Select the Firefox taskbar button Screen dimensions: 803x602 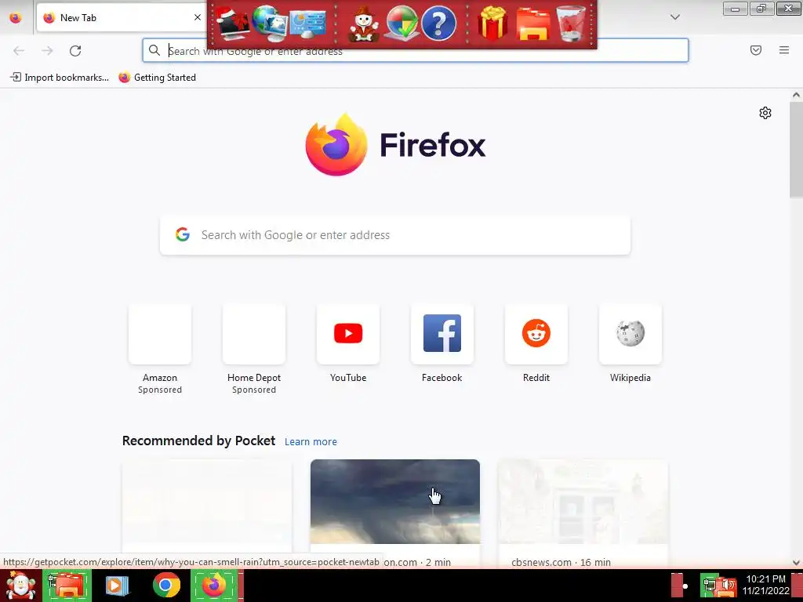[x=214, y=586]
